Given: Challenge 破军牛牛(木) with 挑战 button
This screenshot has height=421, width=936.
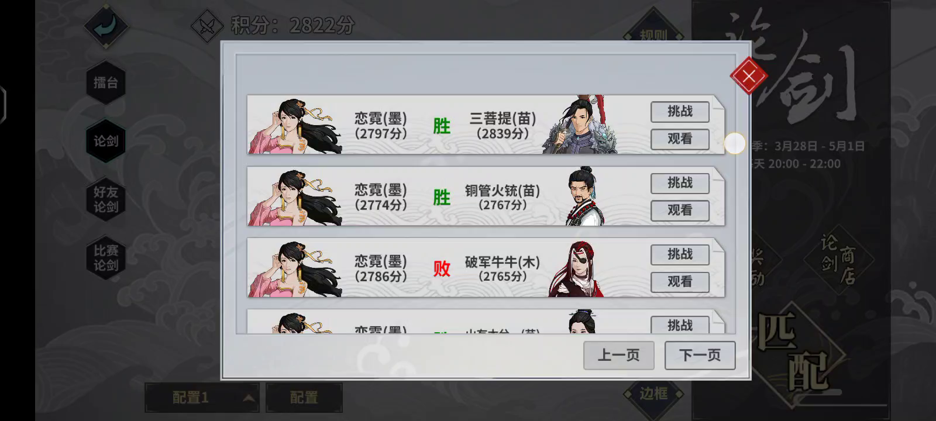Looking at the screenshot, I should tap(680, 254).
